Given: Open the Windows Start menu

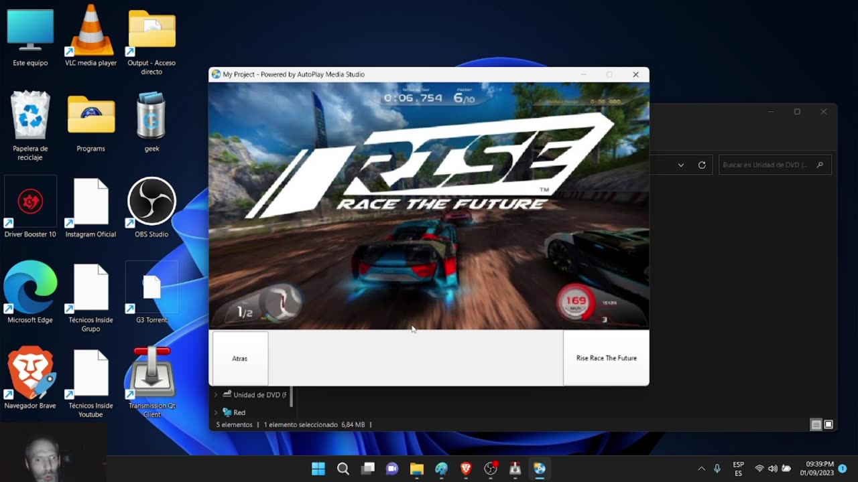Looking at the screenshot, I should click(318, 469).
